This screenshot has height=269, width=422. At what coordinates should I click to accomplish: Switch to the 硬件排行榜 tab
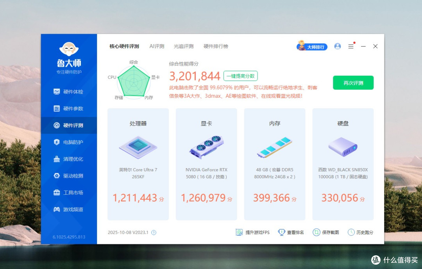(216, 46)
